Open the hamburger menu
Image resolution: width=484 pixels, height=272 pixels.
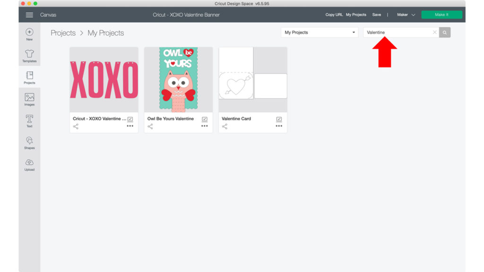29,15
